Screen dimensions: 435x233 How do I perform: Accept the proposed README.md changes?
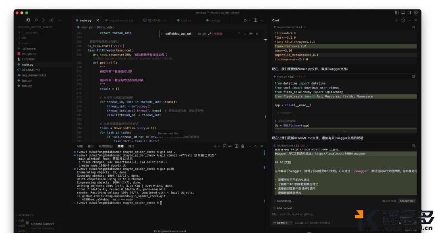(x=407, y=201)
